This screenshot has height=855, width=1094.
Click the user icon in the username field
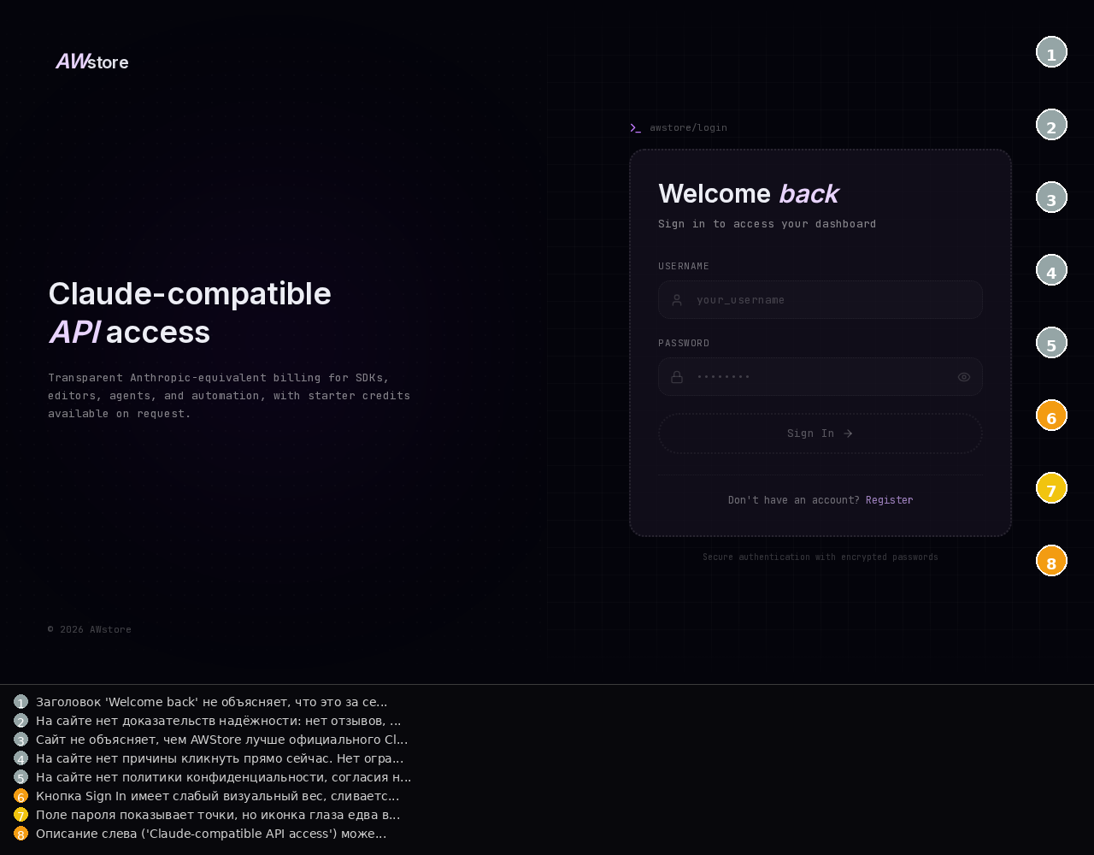point(677,300)
